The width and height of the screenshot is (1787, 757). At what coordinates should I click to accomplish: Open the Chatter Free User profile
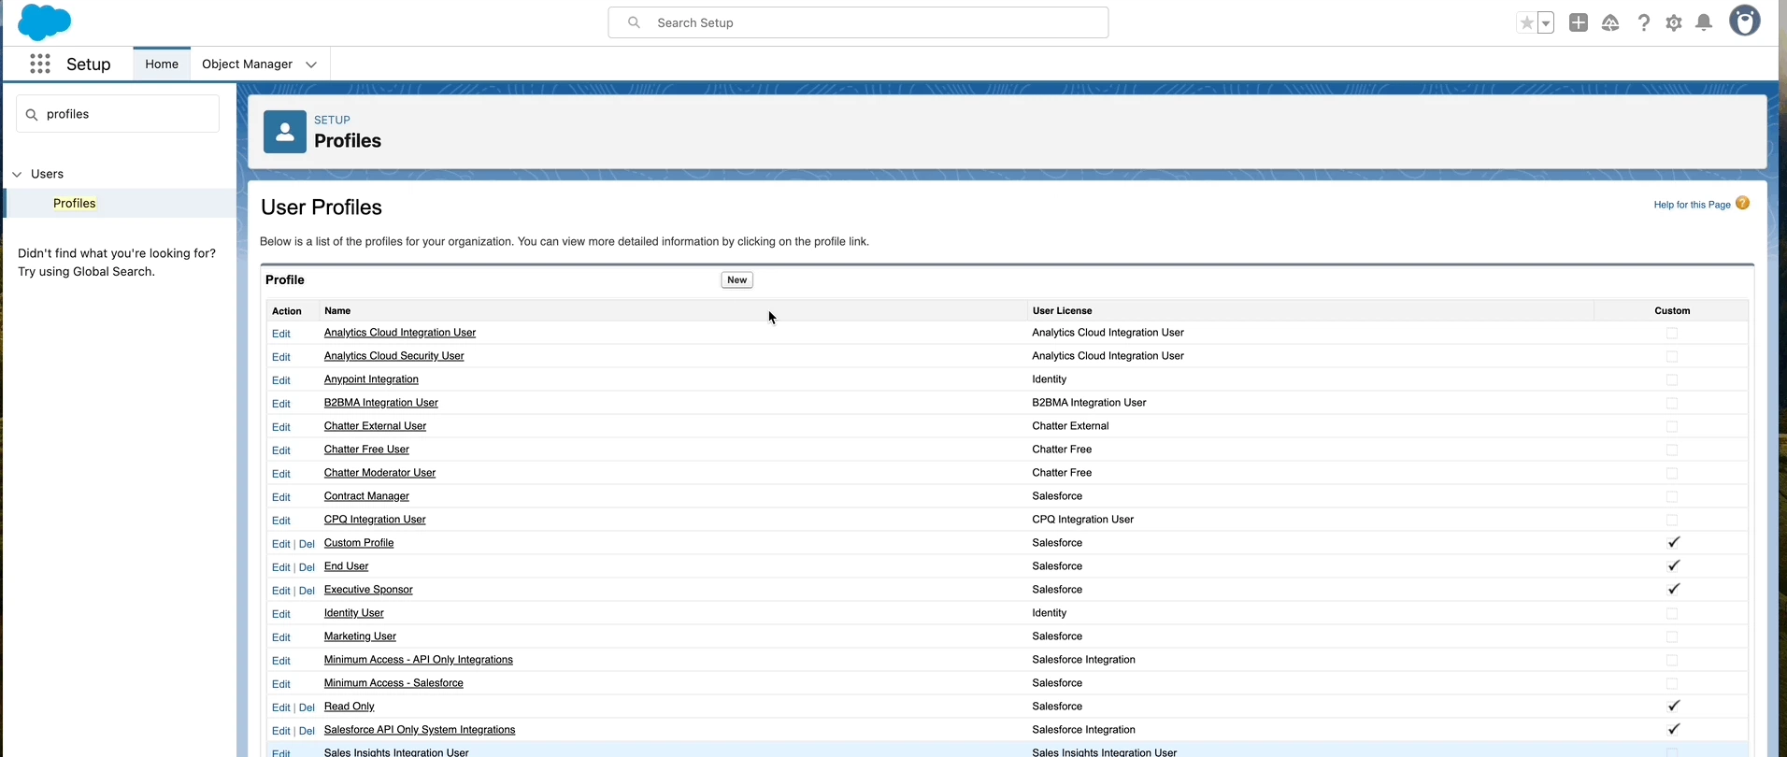(x=366, y=450)
